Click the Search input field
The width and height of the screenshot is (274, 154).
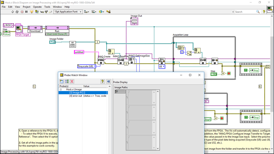245,12
